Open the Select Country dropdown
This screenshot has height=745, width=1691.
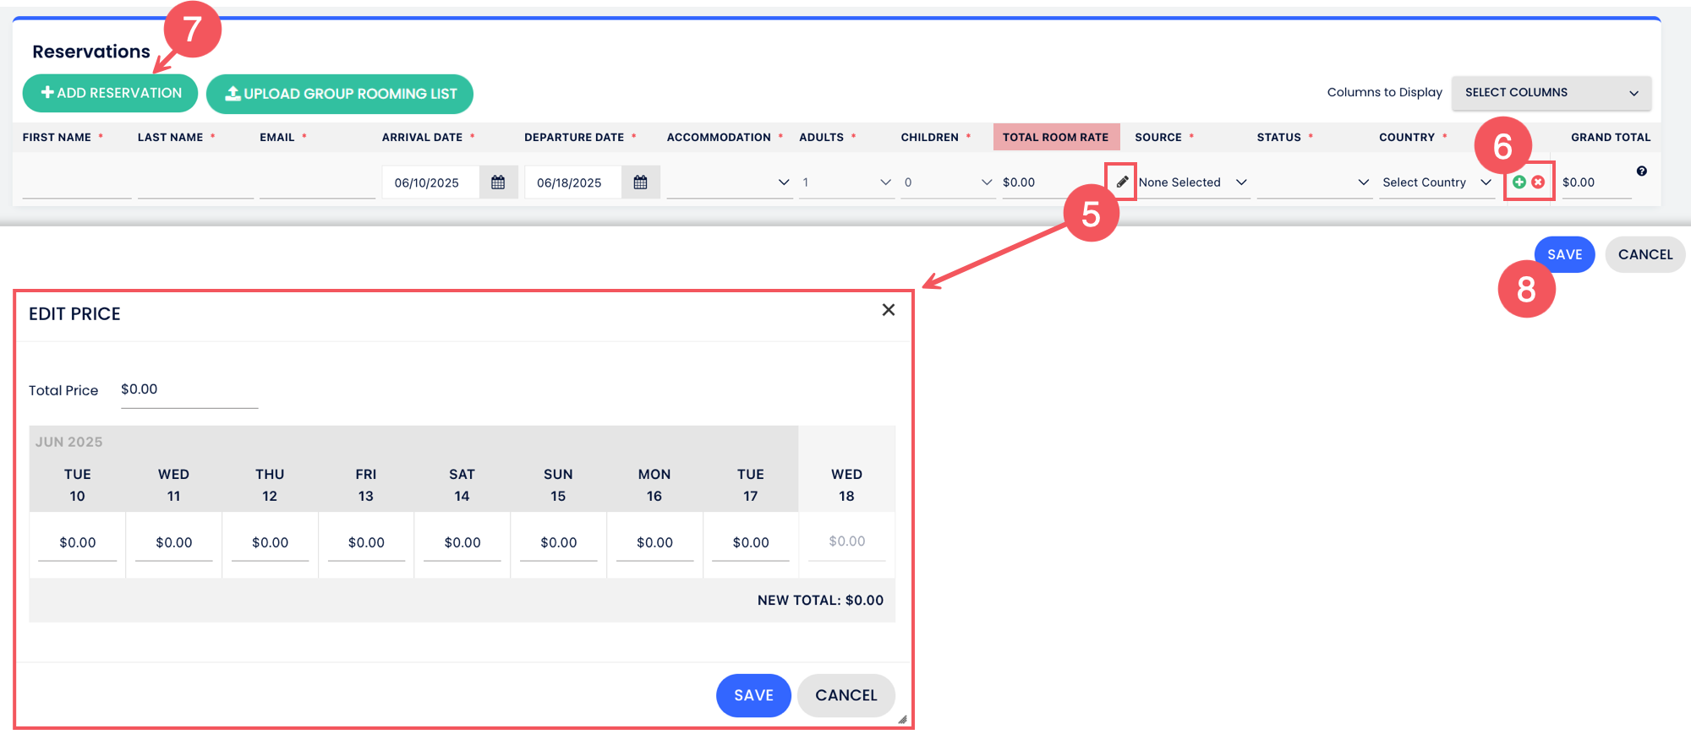click(1436, 182)
